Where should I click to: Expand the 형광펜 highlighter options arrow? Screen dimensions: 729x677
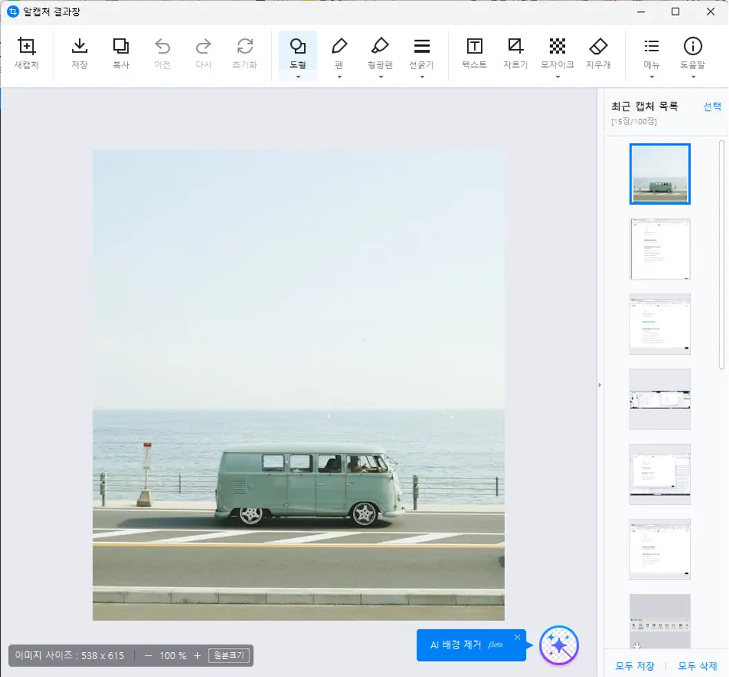tap(380, 77)
